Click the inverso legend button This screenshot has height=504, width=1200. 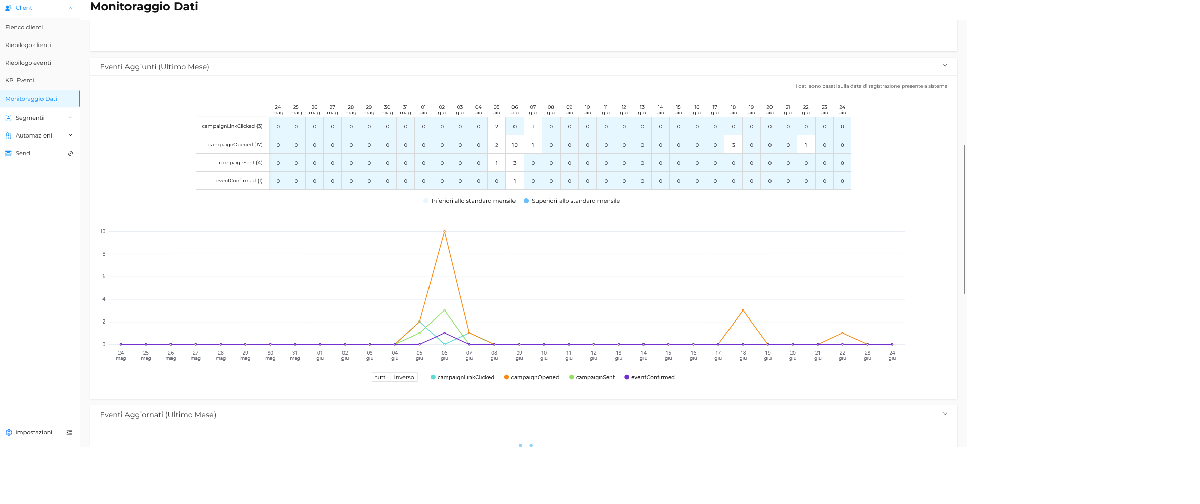click(x=404, y=377)
